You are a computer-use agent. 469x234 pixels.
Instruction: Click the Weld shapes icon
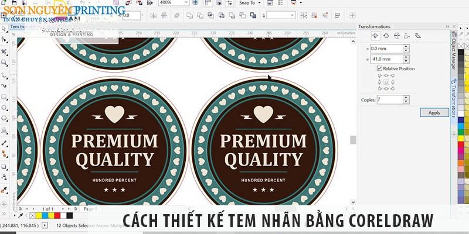[189, 15]
